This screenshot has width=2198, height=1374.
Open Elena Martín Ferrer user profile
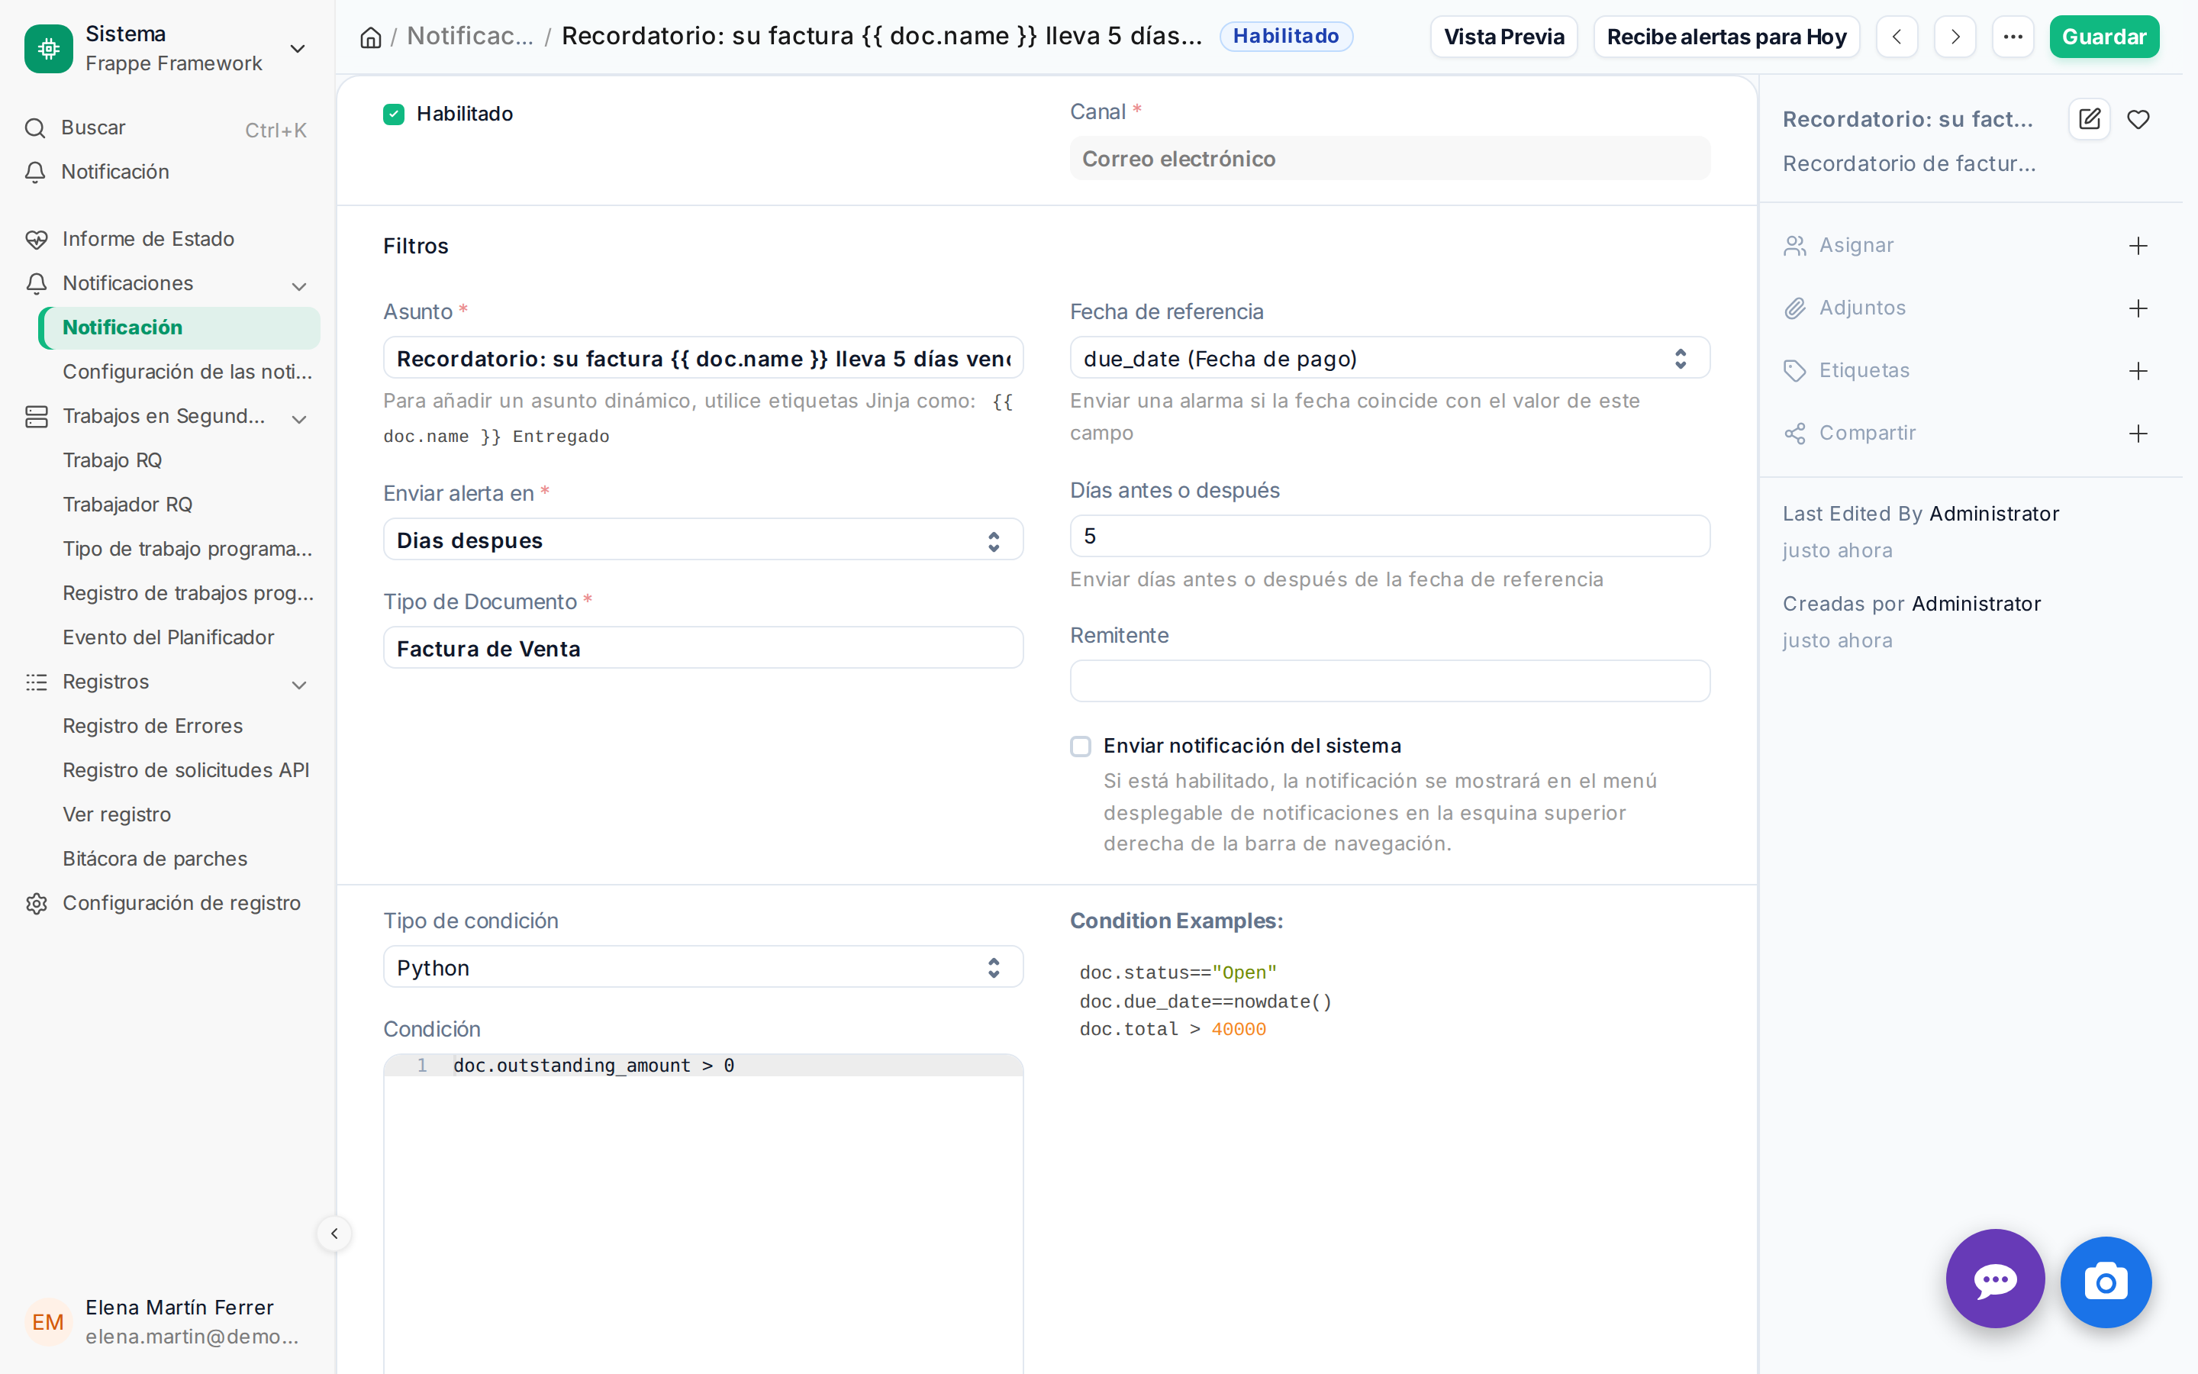(168, 1321)
